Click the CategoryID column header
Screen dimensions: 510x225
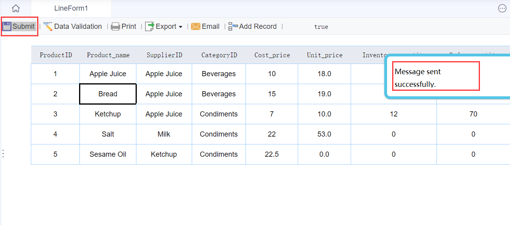[219, 55]
